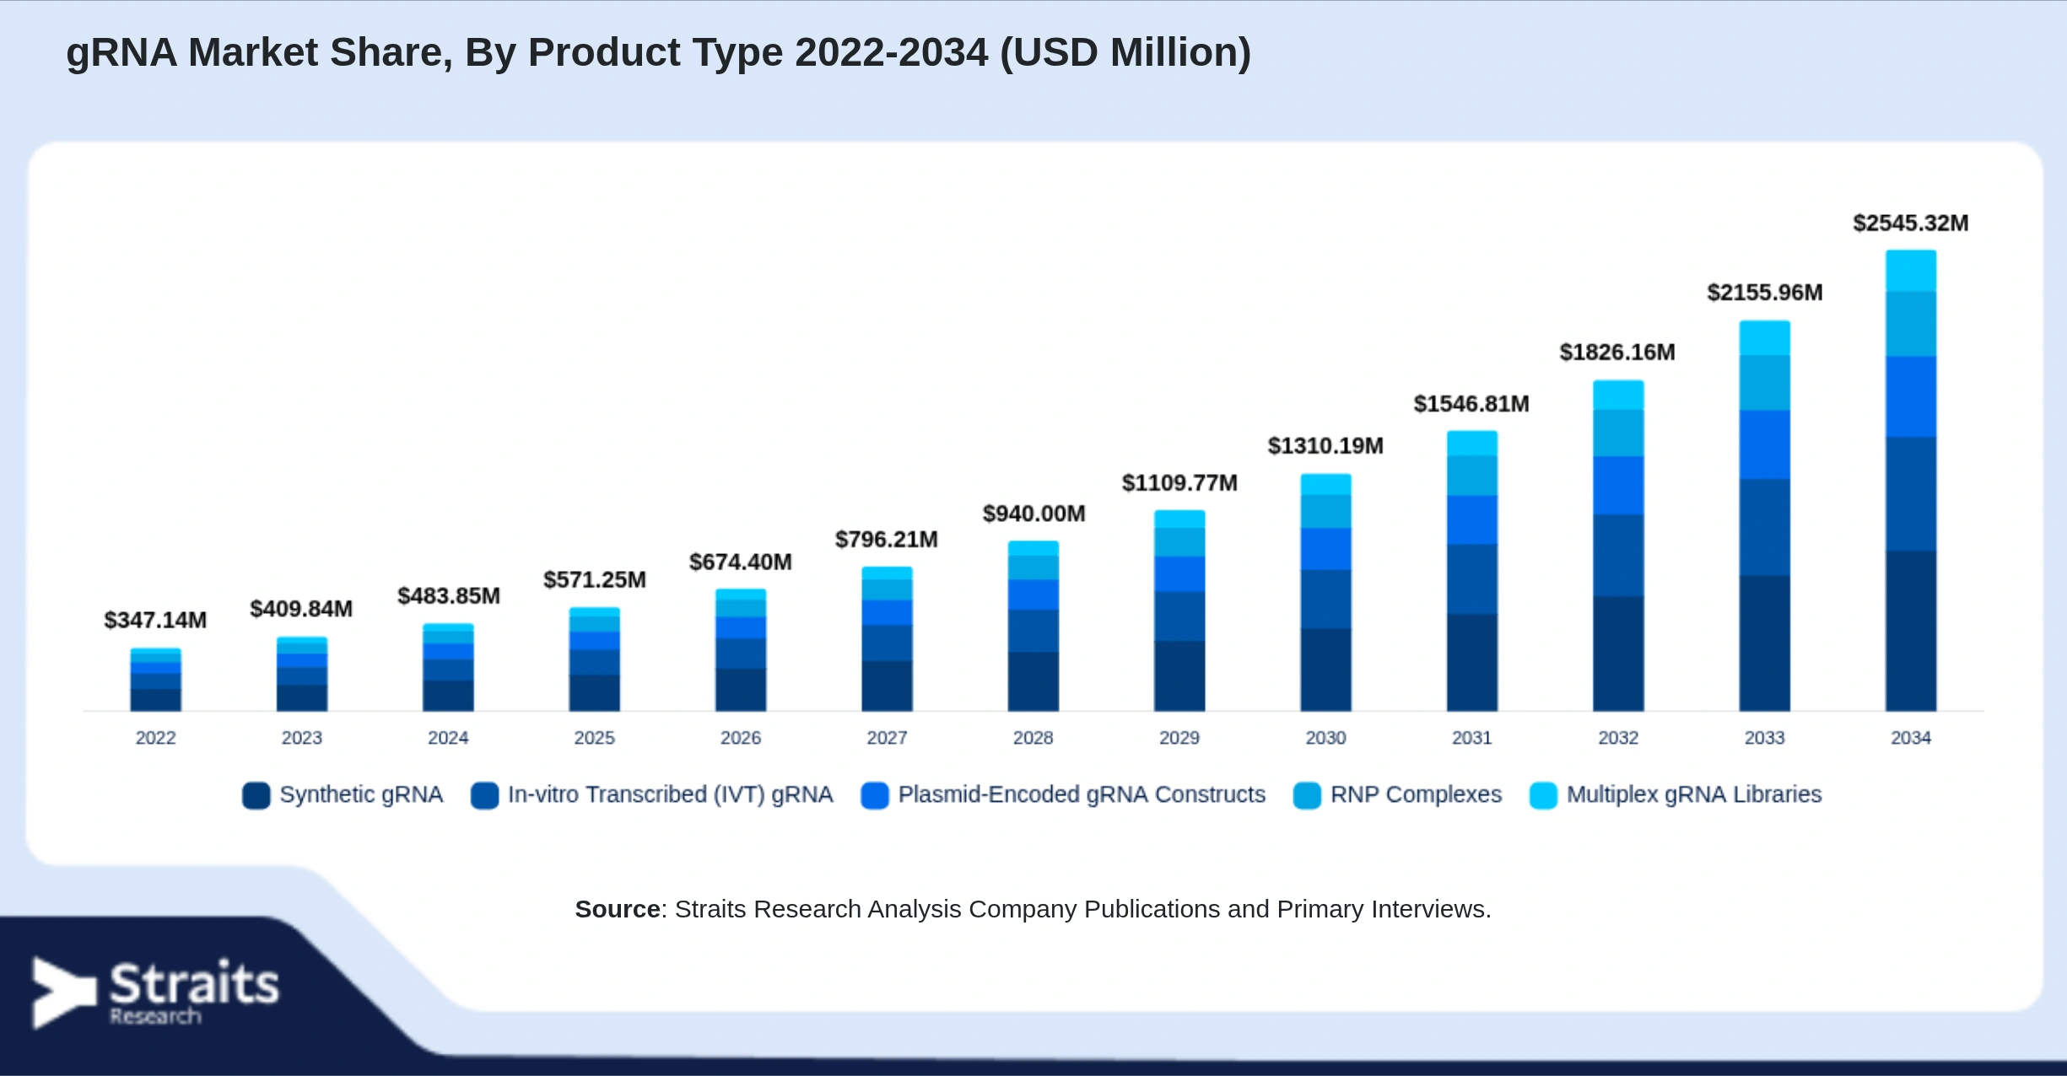This screenshot has height=1076, width=2067.
Task: Toggle the Plasmid-Encoded gRNA Constructs label
Action: click(1082, 794)
